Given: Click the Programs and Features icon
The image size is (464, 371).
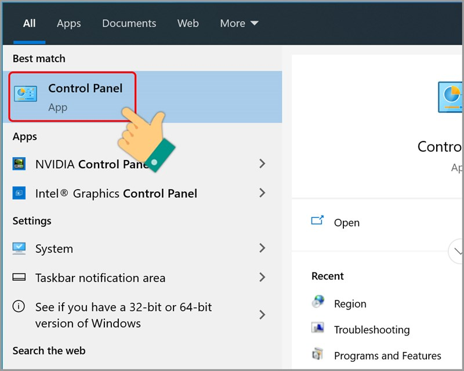Looking at the screenshot, I should point(318,354).
